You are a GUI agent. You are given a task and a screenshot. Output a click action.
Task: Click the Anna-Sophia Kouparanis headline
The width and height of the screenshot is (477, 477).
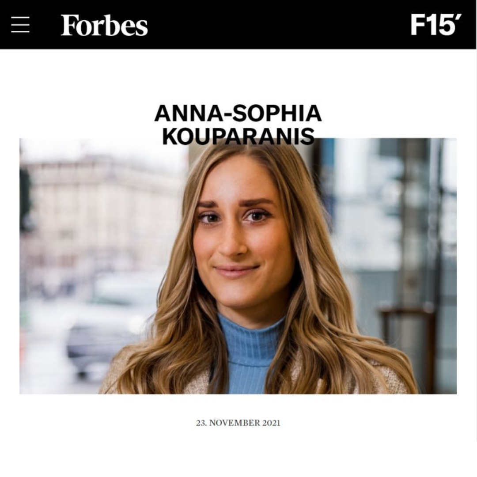(238, 125)
